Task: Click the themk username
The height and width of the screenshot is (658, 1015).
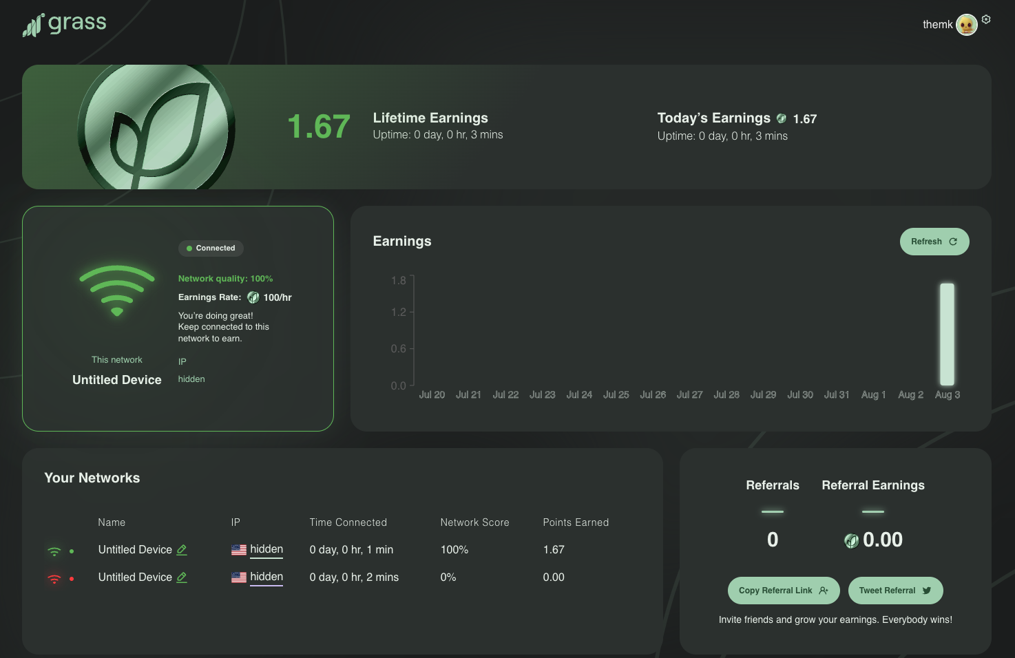Action: tap(938, 25)
